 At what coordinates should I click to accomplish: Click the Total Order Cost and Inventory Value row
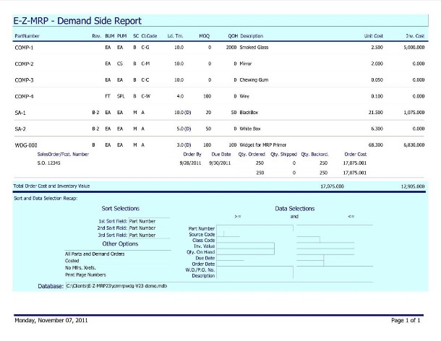click(x=52, y=186)
